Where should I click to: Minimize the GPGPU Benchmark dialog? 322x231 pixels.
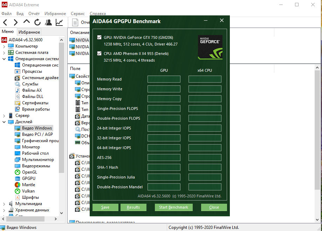tap(206, 21)
